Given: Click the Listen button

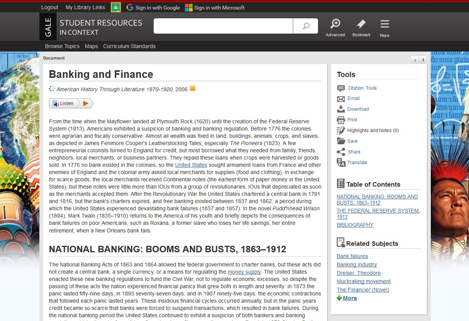Looking at the screenshot, I should point(63,103).
